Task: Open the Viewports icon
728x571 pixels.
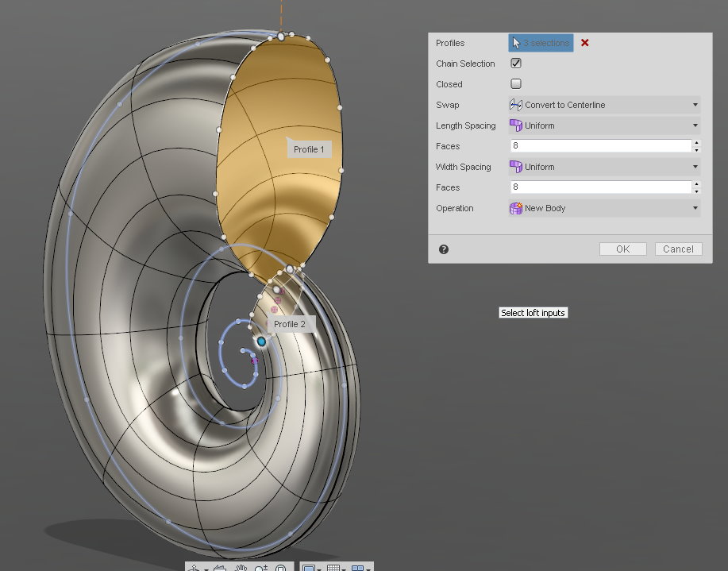Action: pos(357,566)
